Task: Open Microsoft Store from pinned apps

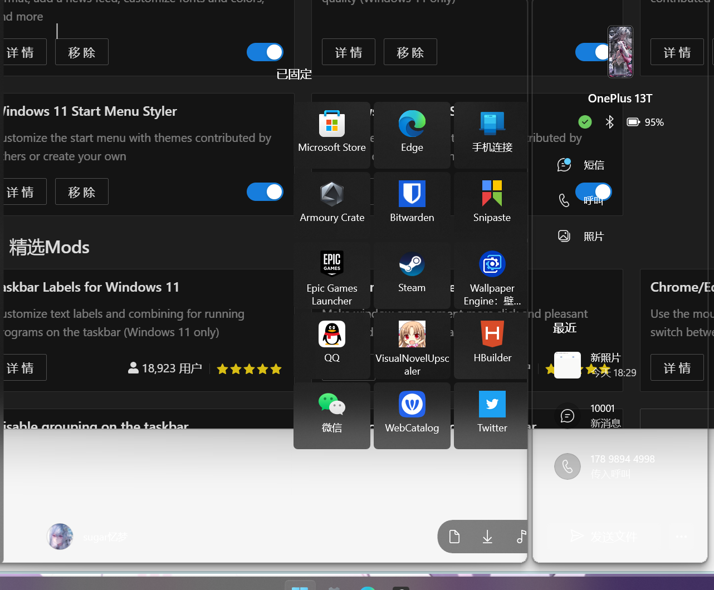Action: 332,135
